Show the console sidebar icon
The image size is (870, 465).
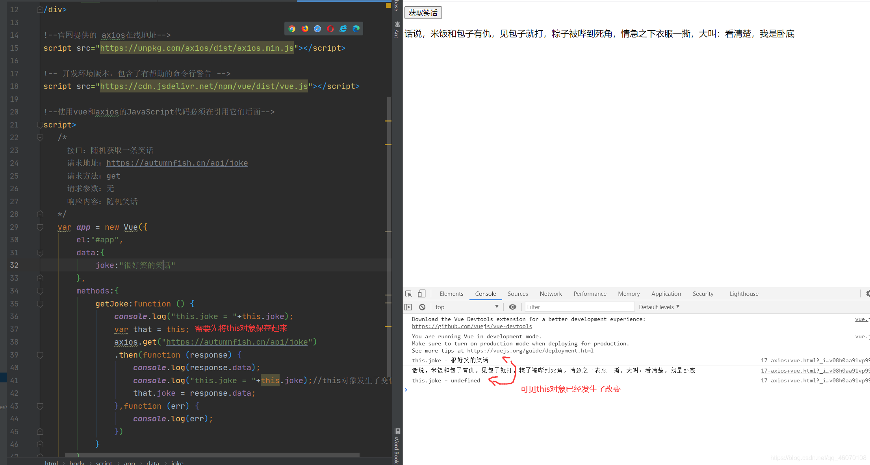pyautogui.click(x=408, y=307)
